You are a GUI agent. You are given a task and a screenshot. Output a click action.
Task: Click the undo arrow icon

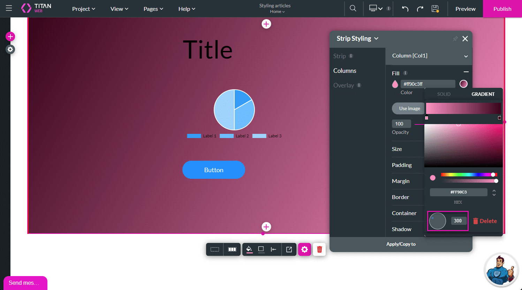[405, 9]
